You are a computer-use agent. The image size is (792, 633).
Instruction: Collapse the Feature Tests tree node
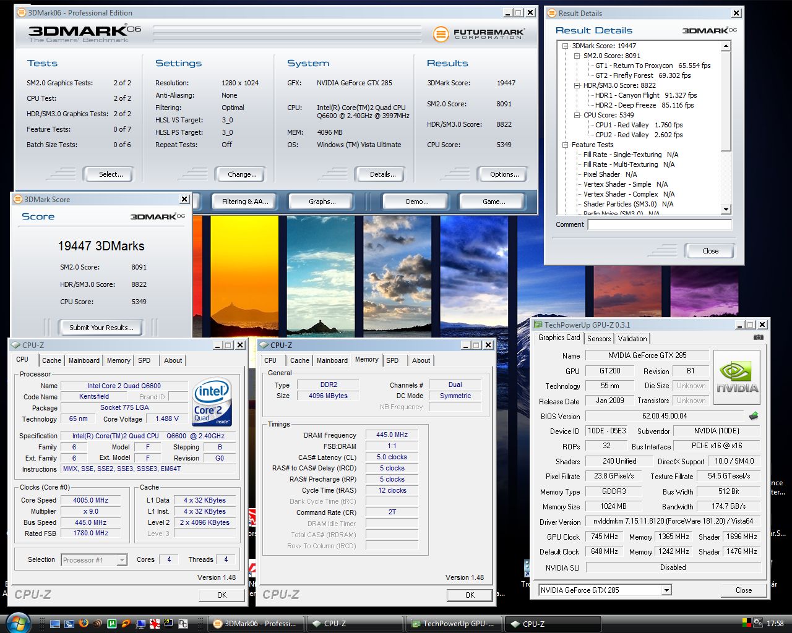[565, 145]
